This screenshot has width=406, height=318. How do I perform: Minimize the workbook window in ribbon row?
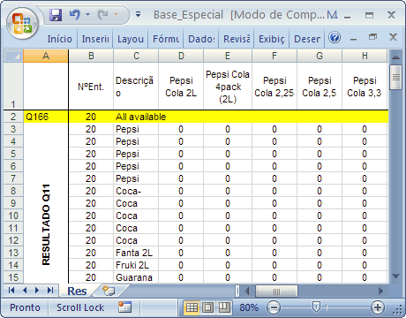coord(354,38)
